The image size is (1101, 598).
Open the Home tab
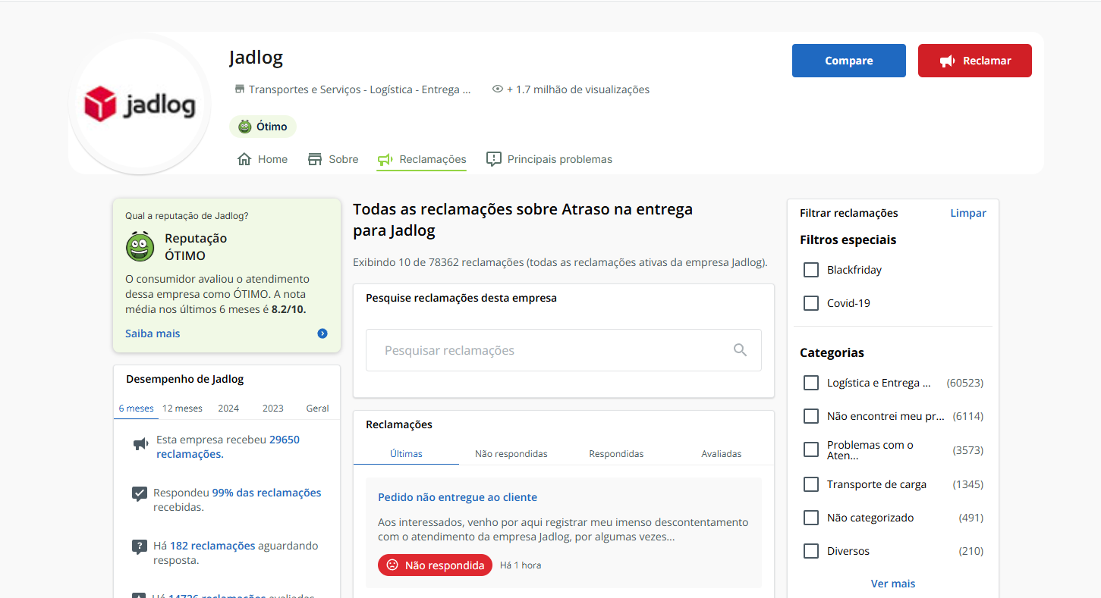[x=263, y=159]
